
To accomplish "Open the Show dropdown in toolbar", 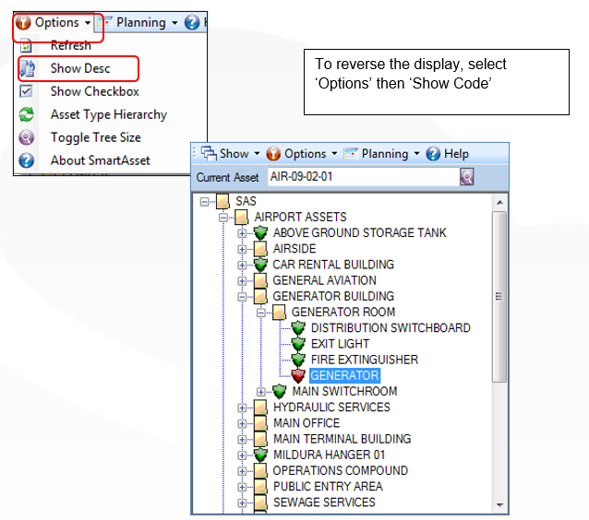I will 230,154.
